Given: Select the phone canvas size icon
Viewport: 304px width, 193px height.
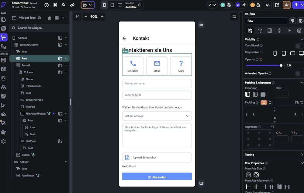Looking at the screenshot, I should tap(104, 5).
